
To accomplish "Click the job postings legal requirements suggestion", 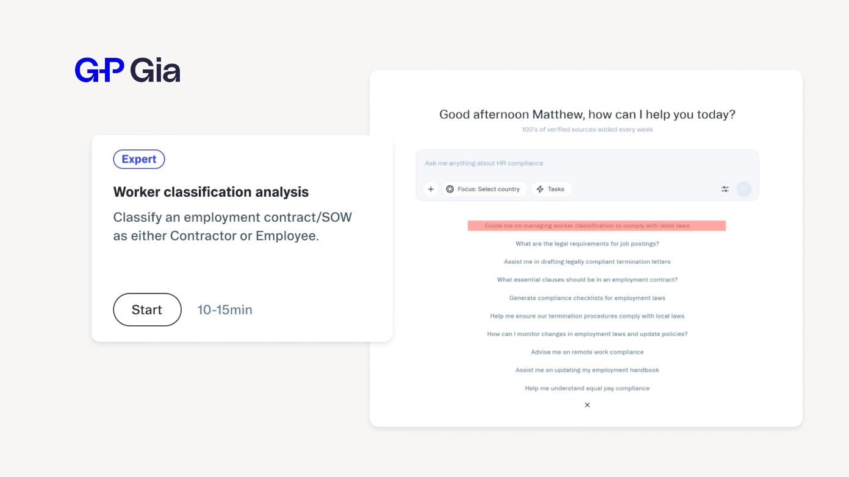I will pyautogui.click(x=587, y=243).
